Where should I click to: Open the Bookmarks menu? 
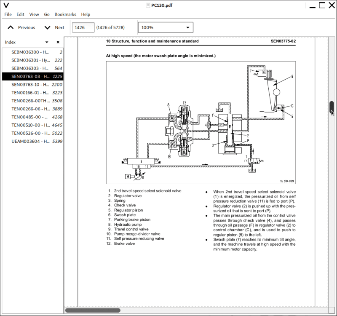pos(65,14)
